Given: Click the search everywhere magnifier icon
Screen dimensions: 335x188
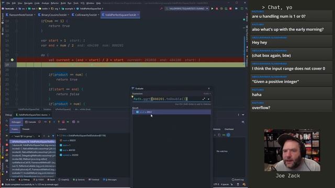Looking at the screenshot, I should coord(247,8).
